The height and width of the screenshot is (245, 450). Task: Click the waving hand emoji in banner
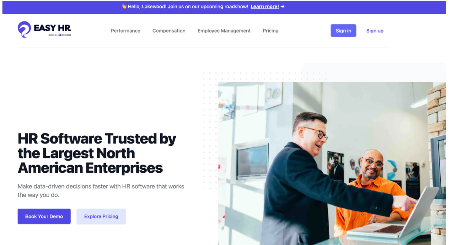point(124,6)
